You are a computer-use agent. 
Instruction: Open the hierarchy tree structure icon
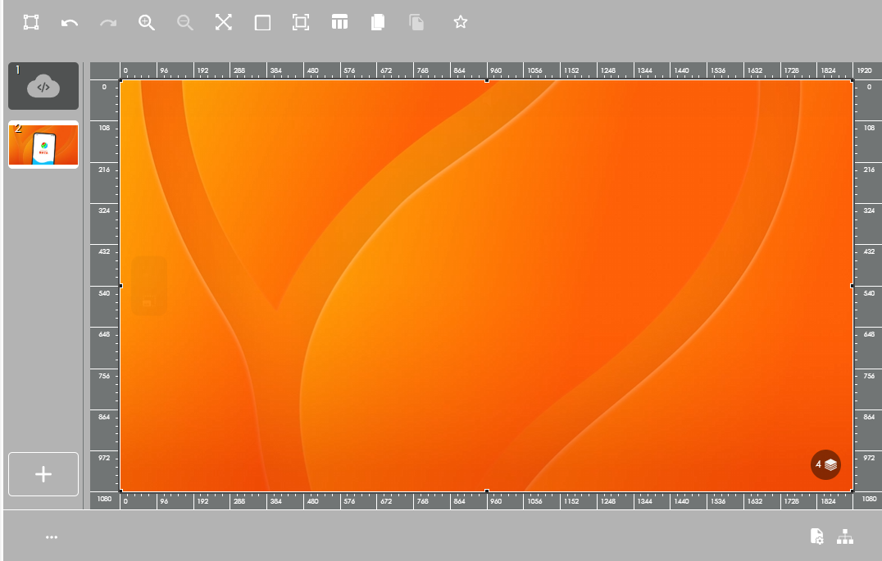coord(845,536)
